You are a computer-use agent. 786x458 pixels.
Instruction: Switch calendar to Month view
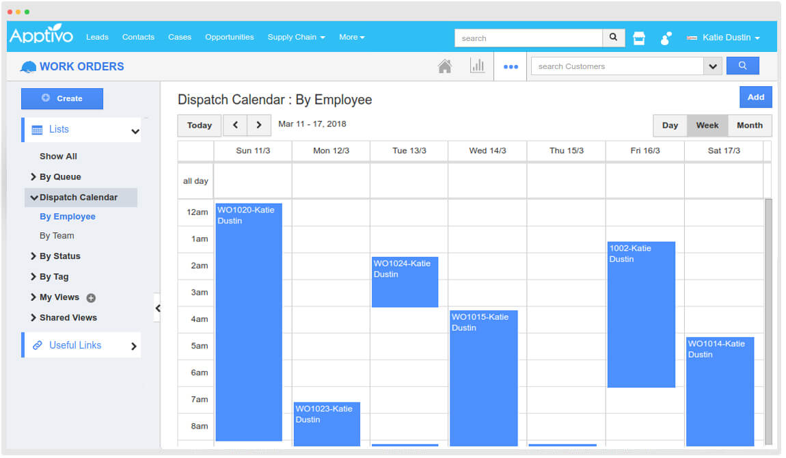tap(749, 125)
